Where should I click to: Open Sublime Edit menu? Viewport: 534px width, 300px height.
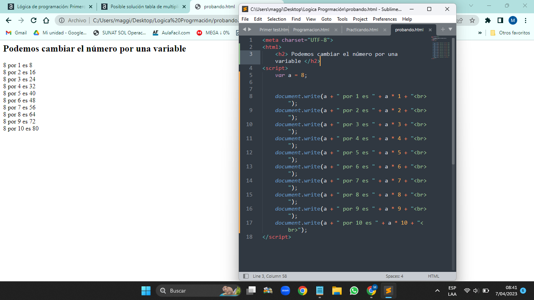coord(258,19)
